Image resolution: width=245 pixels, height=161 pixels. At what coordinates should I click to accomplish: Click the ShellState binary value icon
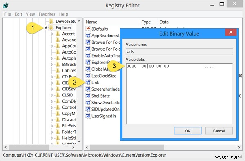click(88, 96)
